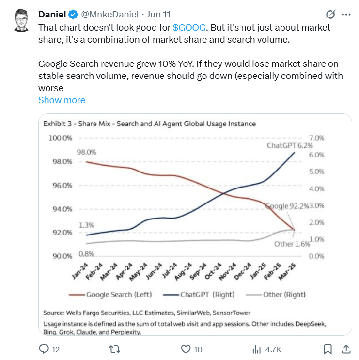Screen dimensions: 359x360
Task: Click Daniel's profile avatar picture
Action: coord(21,21)
